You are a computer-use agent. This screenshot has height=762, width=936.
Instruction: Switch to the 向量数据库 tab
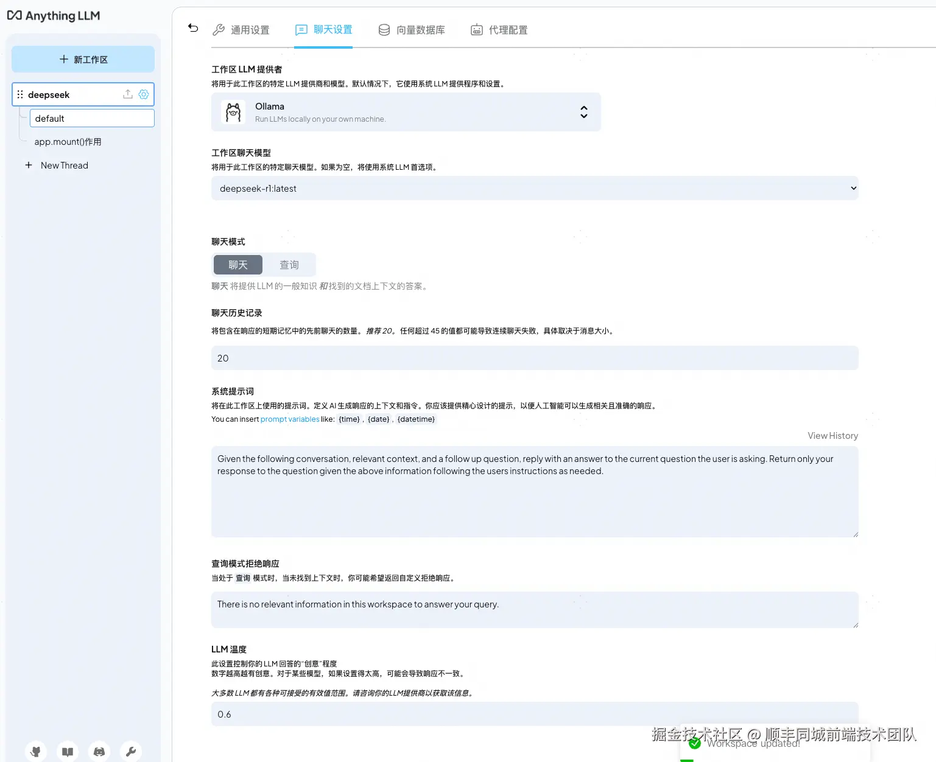414,29
